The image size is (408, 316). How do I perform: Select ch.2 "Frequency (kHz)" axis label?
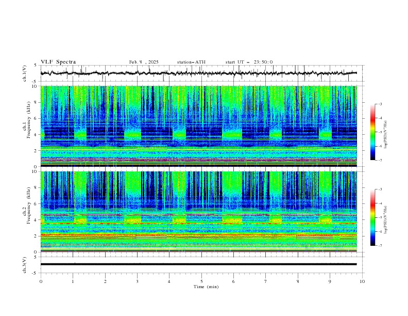29,206
